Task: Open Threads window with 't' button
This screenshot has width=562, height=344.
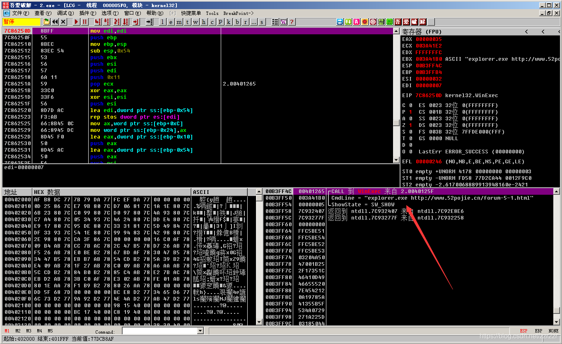Action: 187,22
